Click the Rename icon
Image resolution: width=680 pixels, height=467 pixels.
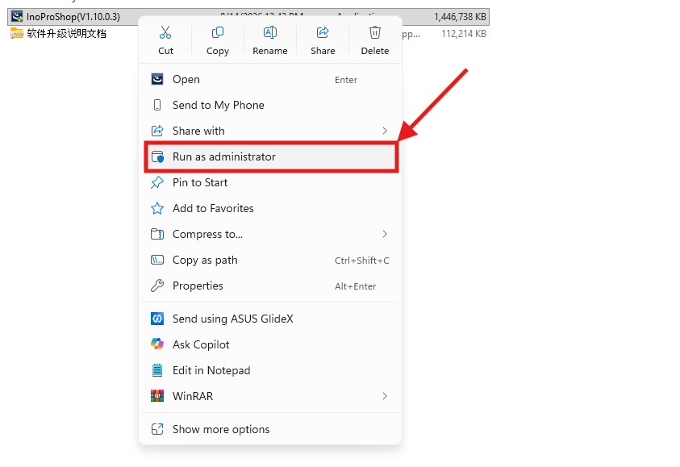point(269,32)
